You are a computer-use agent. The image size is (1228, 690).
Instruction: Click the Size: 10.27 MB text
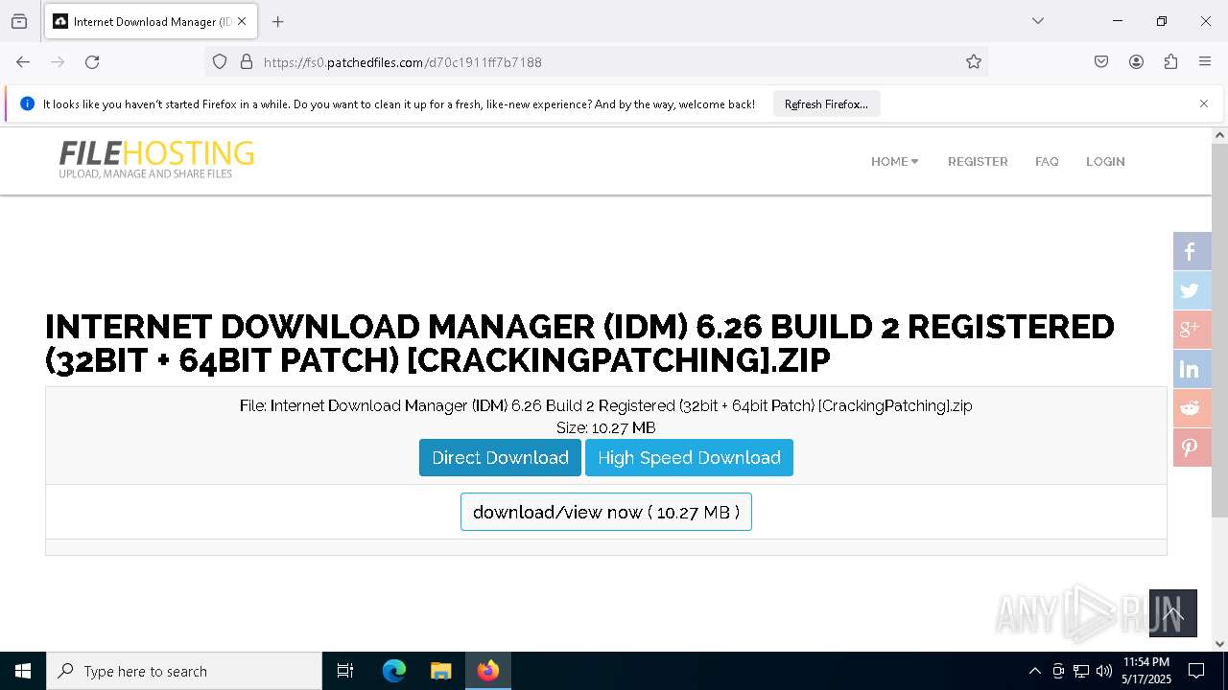606,427
